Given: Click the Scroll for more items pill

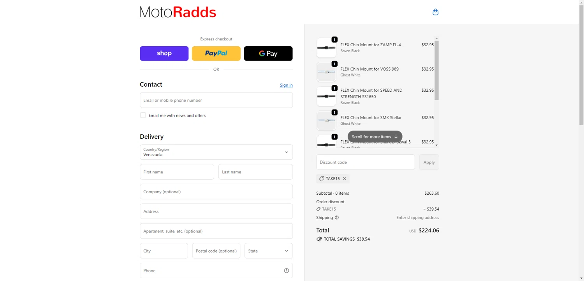Looking at the screenshot, I should [375, 137].
